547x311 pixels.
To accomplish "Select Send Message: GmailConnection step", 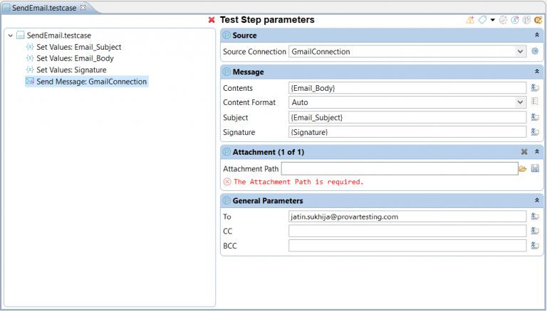I will point(86,82).
